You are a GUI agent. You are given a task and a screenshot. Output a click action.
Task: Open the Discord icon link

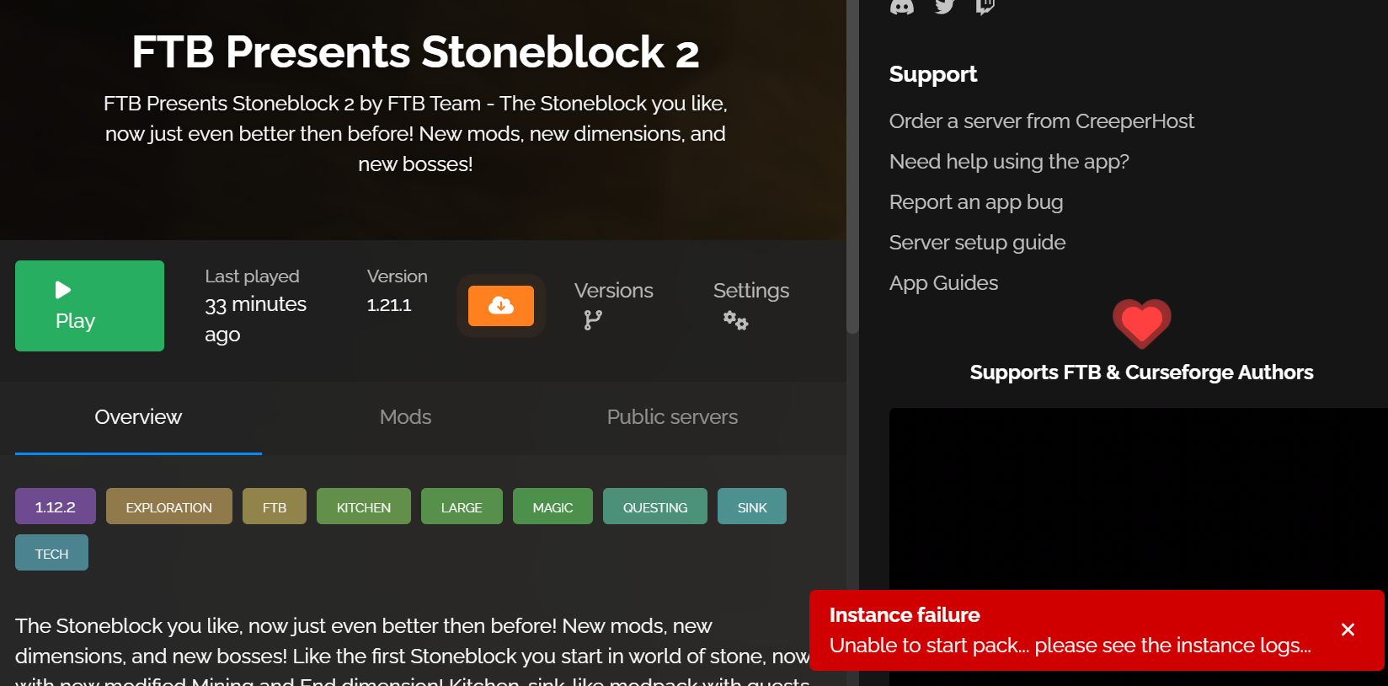tap(902, 7)
